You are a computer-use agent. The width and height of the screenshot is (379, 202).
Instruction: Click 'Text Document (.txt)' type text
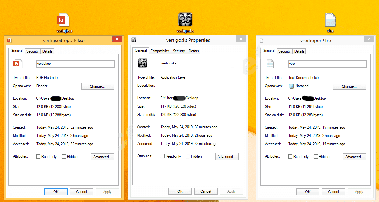pyautogui.click(x=303, y=78)
